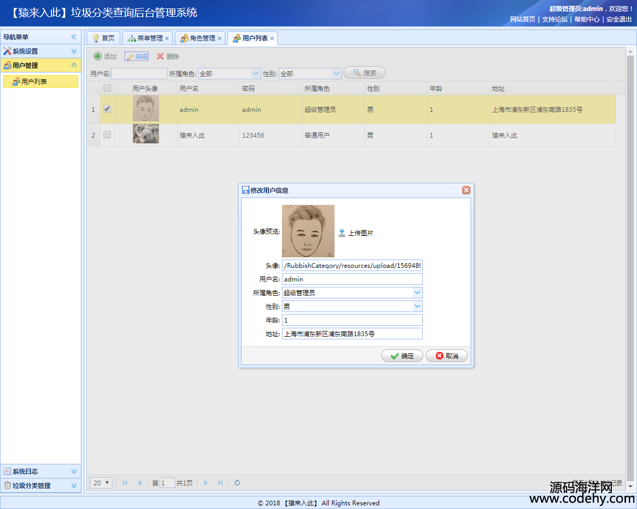Viewport: 637px width, 509px height.
Task: Click the green add user icon
Action: pos(98,56)
